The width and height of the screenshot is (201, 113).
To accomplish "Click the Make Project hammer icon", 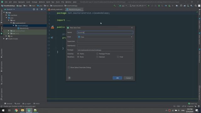I will [x=115, y=6].
